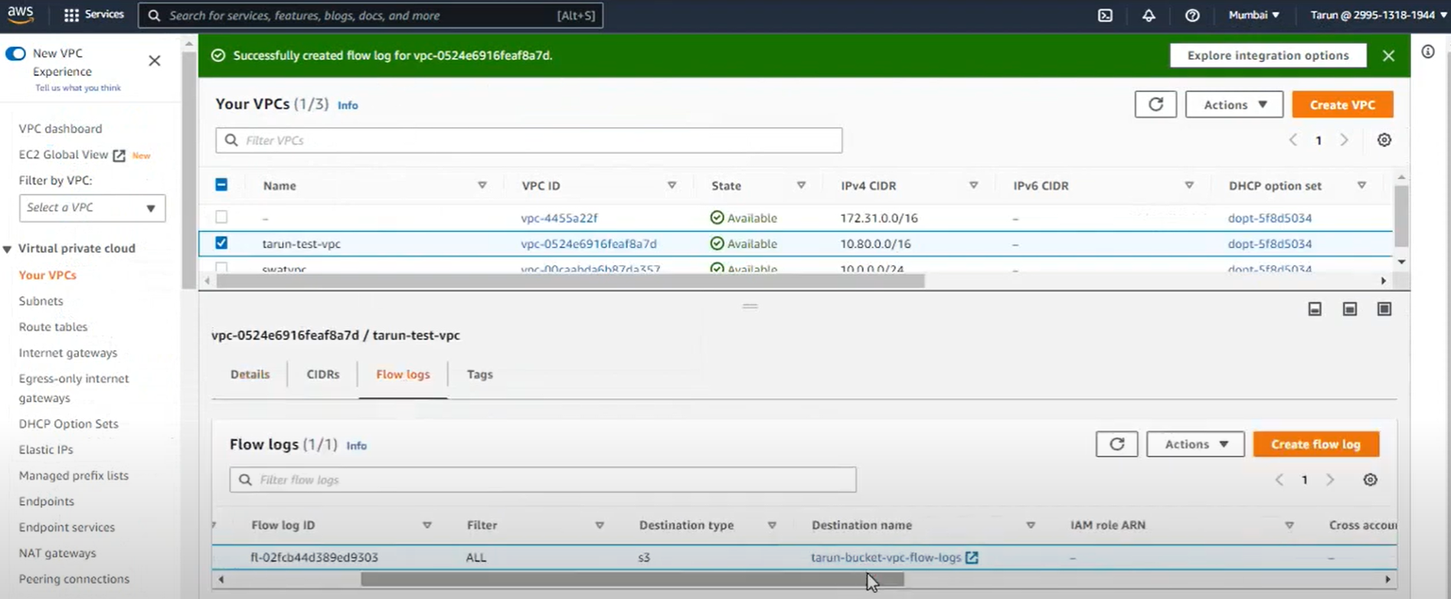The image size is (1451, 599).
Task: Open the AWS home logo
Action: 21,15
